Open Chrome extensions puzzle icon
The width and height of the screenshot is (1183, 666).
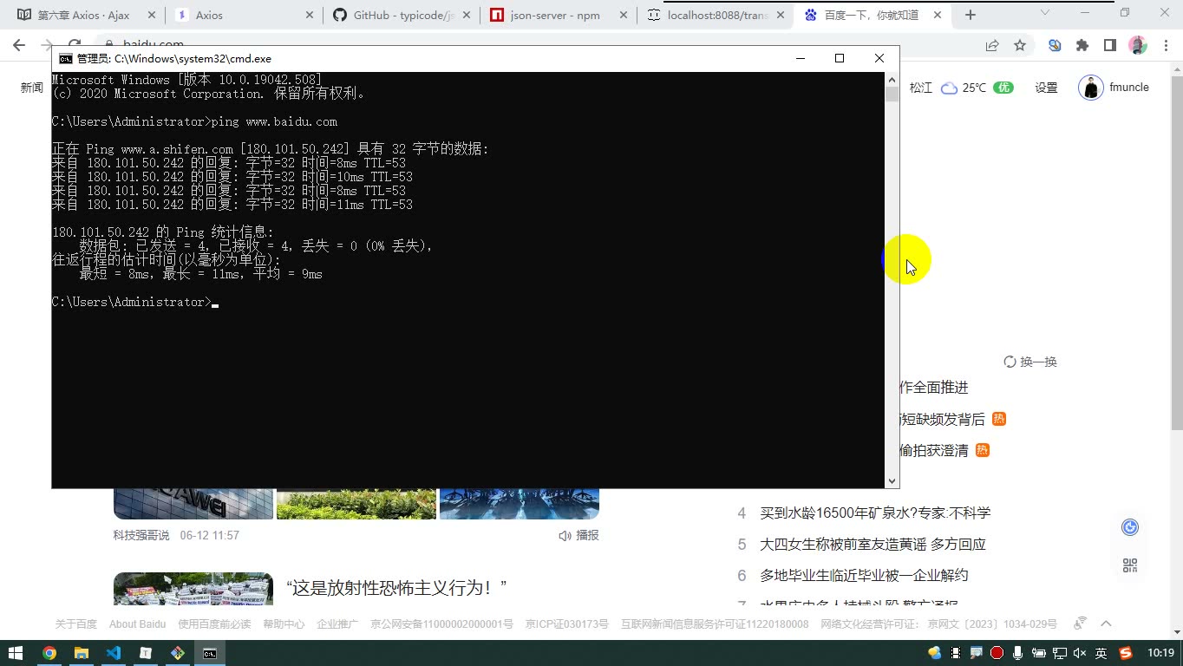coord(1082,45)
